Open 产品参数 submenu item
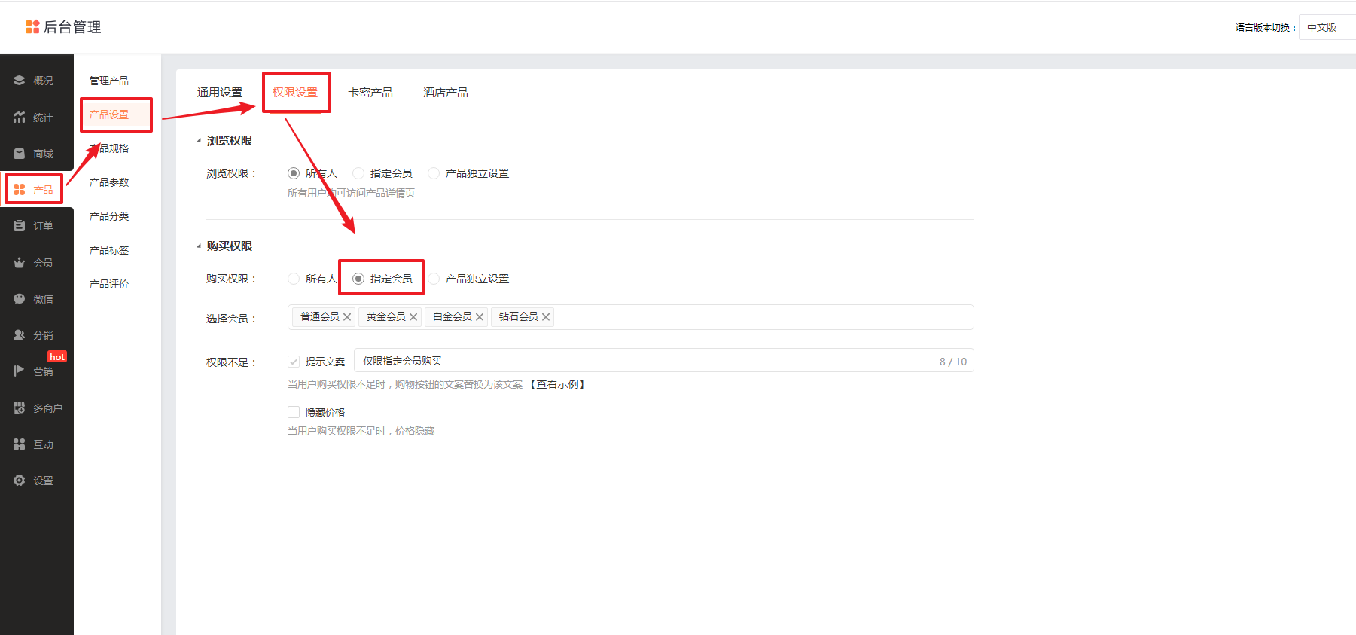Viewport: 1356px width, 635px height. (109, 182)
